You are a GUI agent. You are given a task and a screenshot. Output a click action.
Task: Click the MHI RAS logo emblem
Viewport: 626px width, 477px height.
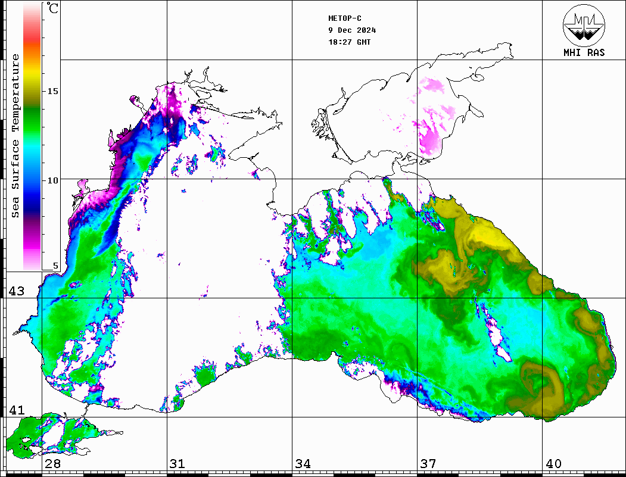coord(584,25)
